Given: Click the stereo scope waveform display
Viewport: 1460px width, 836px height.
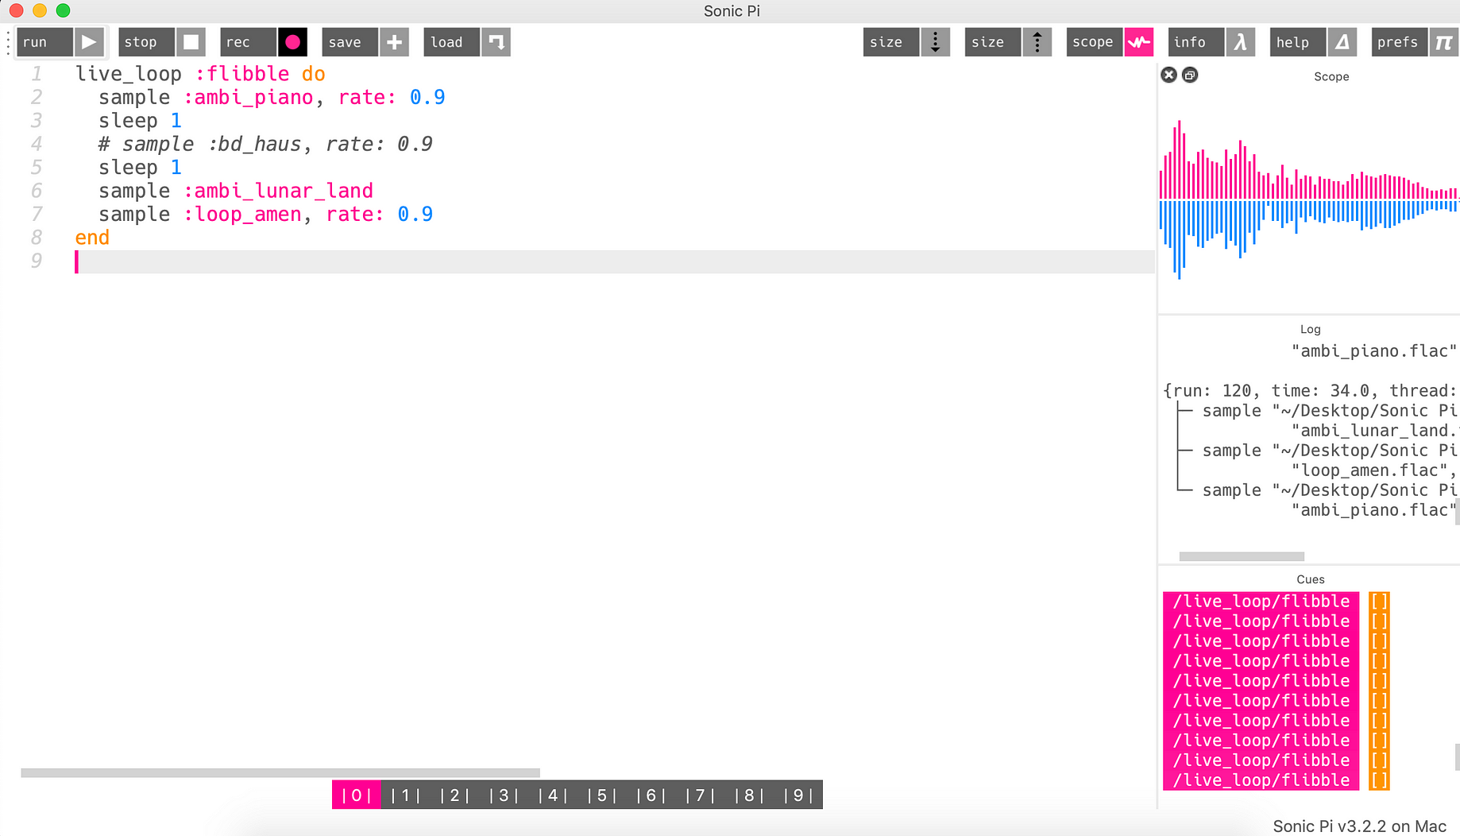Looking at the screenshot, I should (1308, 199).
